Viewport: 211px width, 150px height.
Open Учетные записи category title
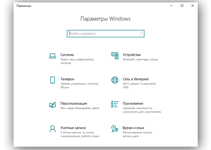[x=73, y=128]
